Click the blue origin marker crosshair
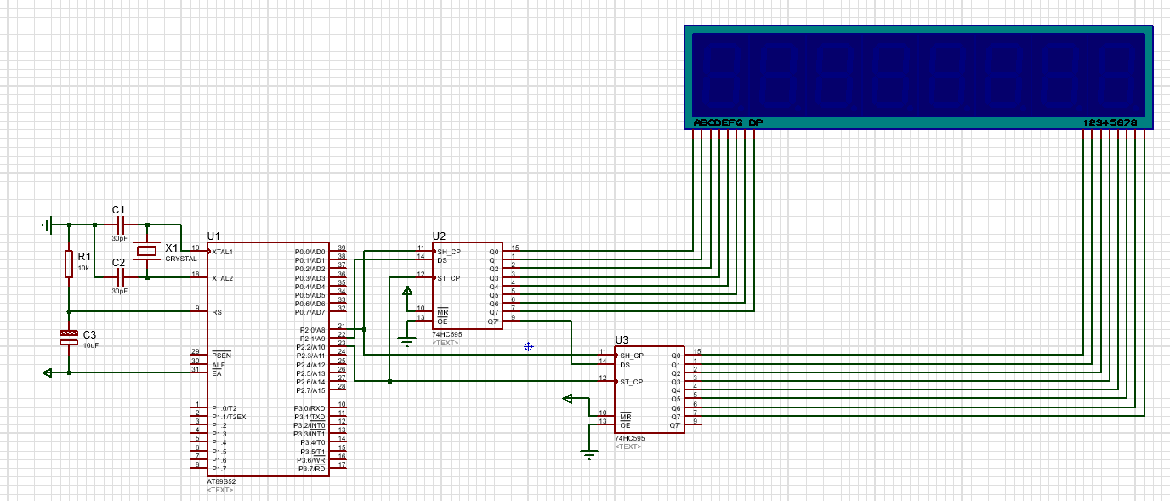This screenshot has height=501, width=1170. pyautogui.click(x=528, y=346)
